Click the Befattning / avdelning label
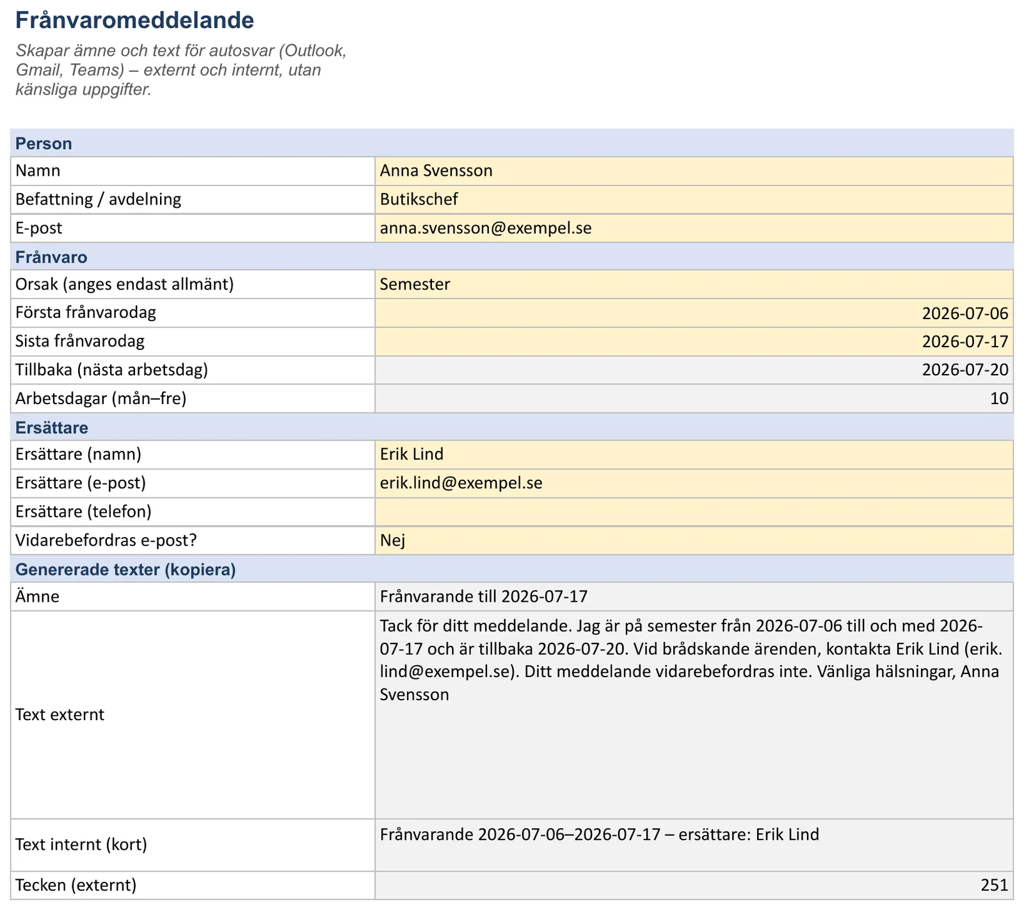 coord(99,200)
